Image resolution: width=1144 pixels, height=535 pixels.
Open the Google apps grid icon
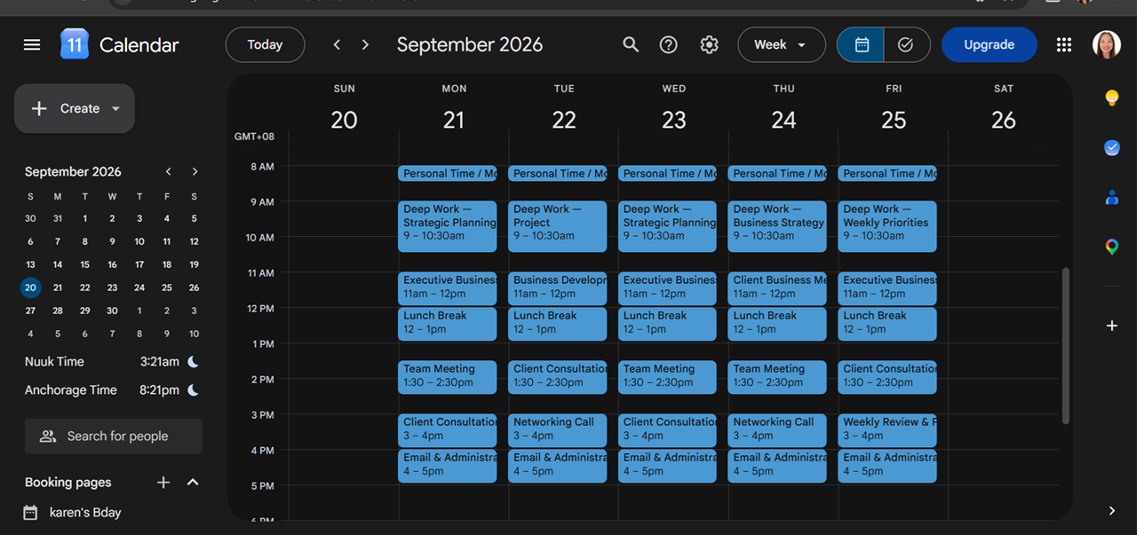(x=1064, y=44)
